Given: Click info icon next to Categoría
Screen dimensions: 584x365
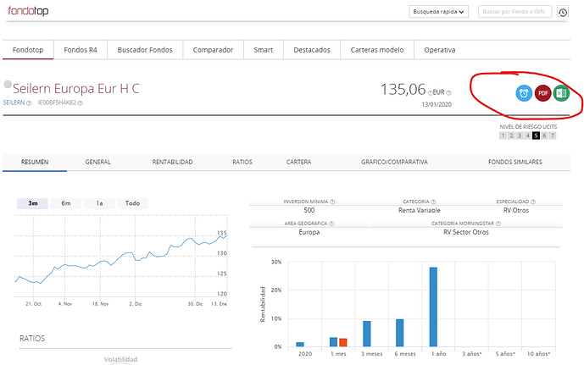Looking at the screenshot, I should coord(433,202).
